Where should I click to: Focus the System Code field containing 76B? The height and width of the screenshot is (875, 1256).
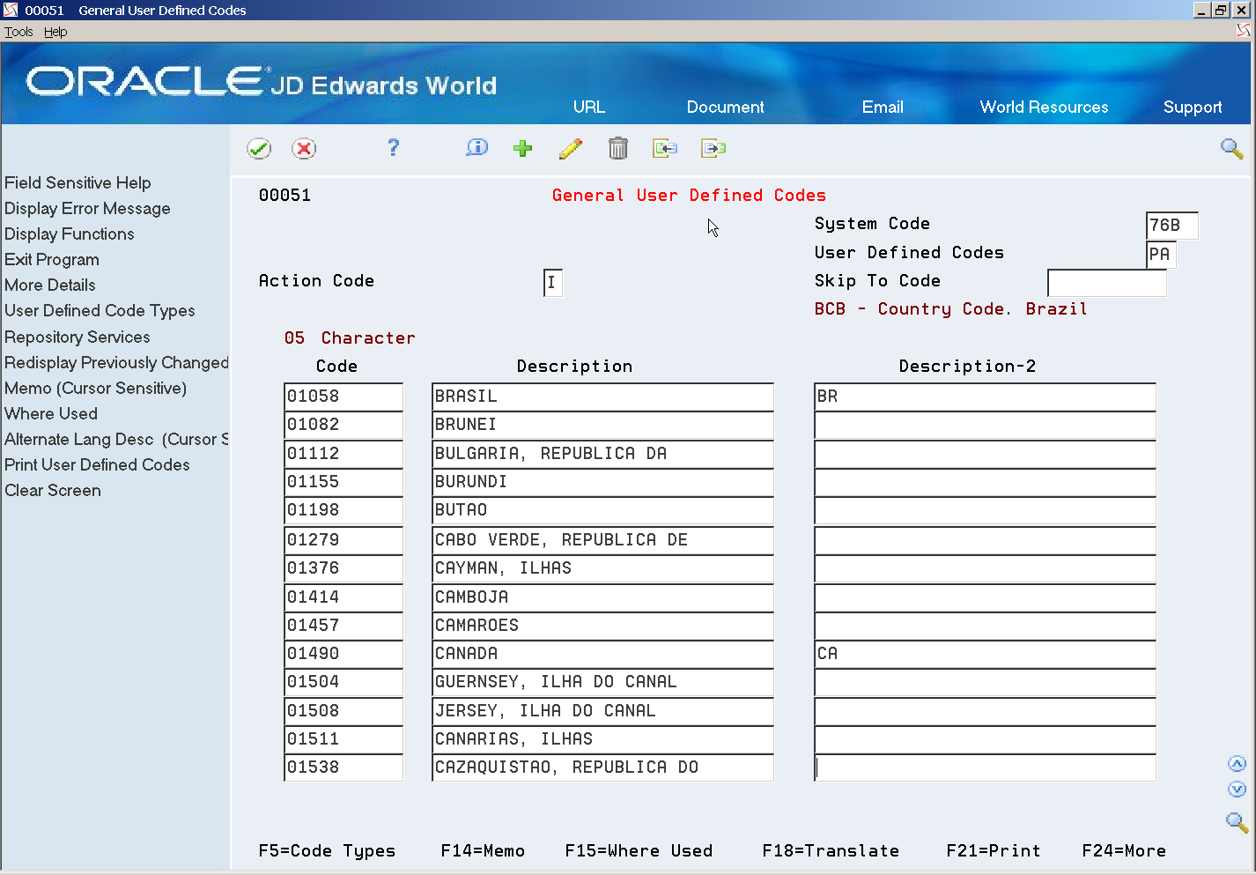[x=1171, y=226]
